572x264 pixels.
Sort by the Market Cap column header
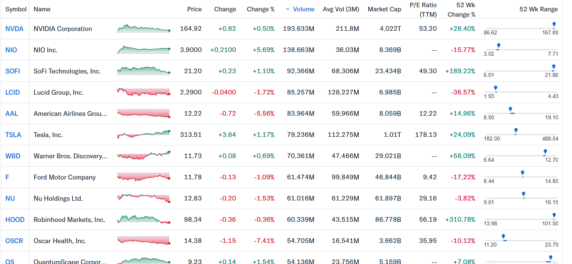[x=384, y=9]
